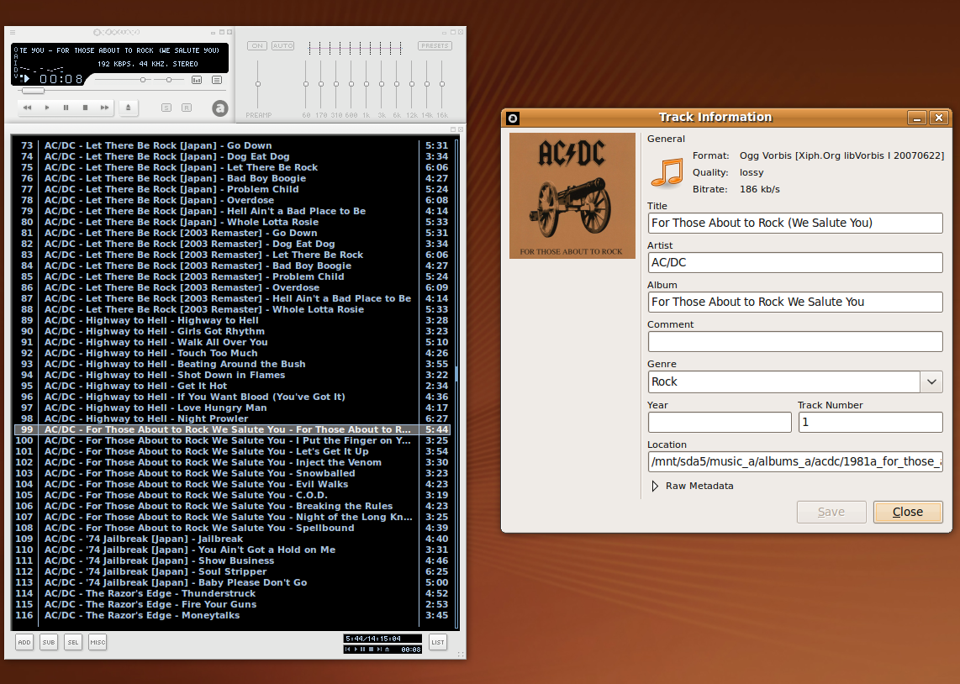
Task: Click the play button in the main player
Action: [47, 108]
